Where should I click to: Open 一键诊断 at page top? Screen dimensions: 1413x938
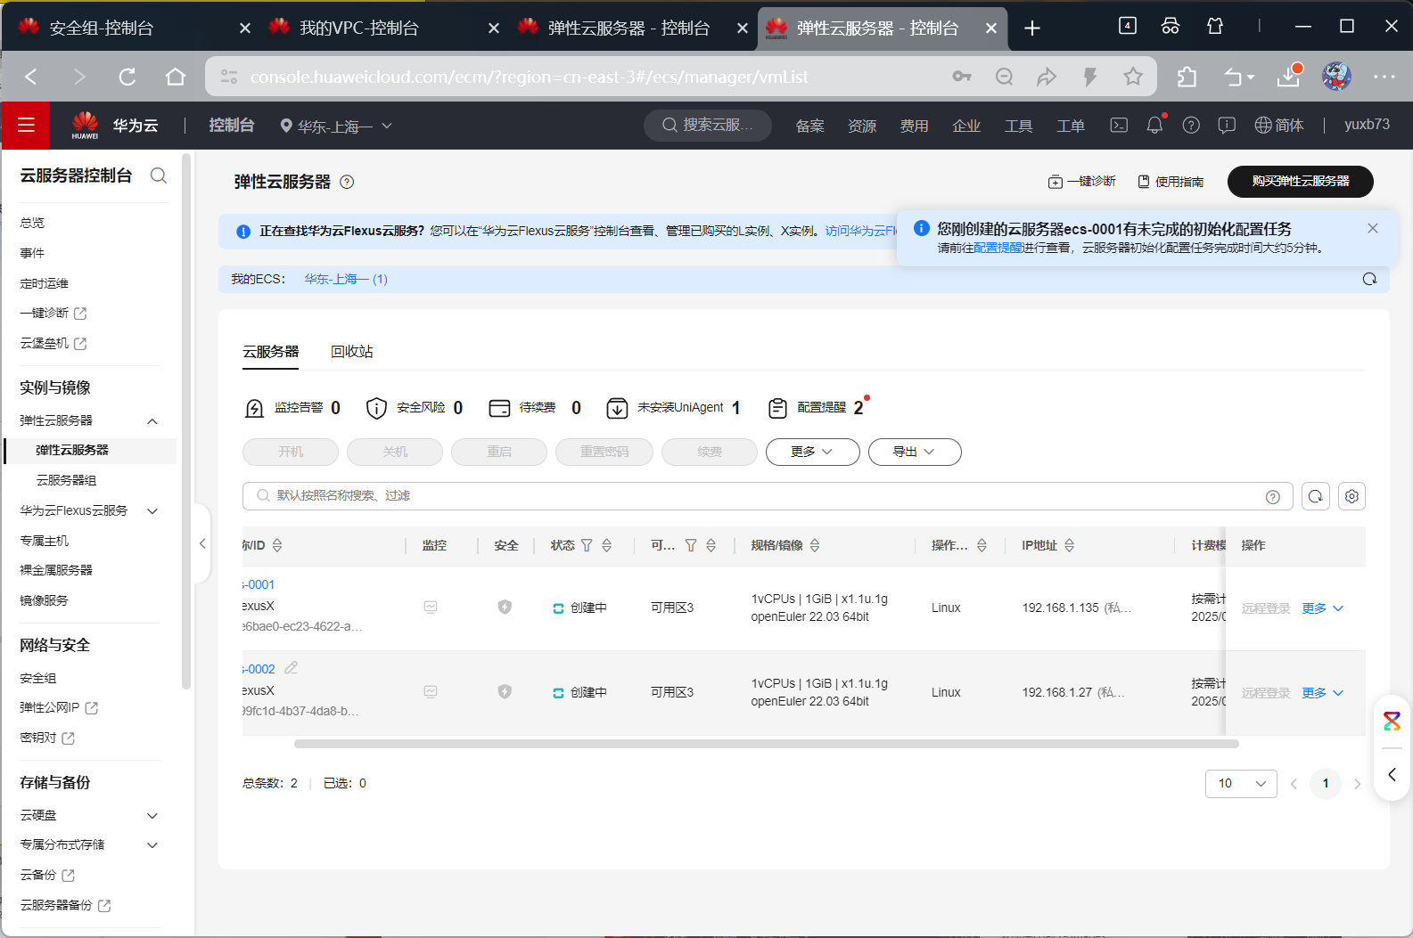[1081, 182]
